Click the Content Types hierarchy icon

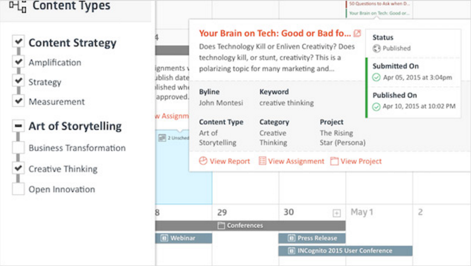pos(18,6)
